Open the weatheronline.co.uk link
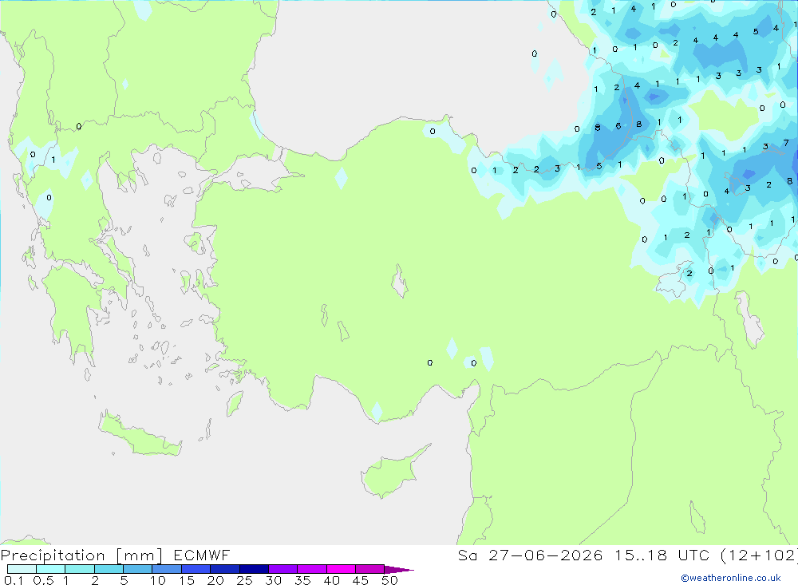Image resolution: width=798 pixels, height=585 pixels. (731, 578)
